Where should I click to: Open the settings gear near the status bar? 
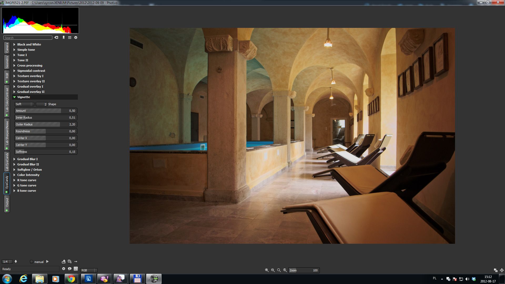[64, 269]
